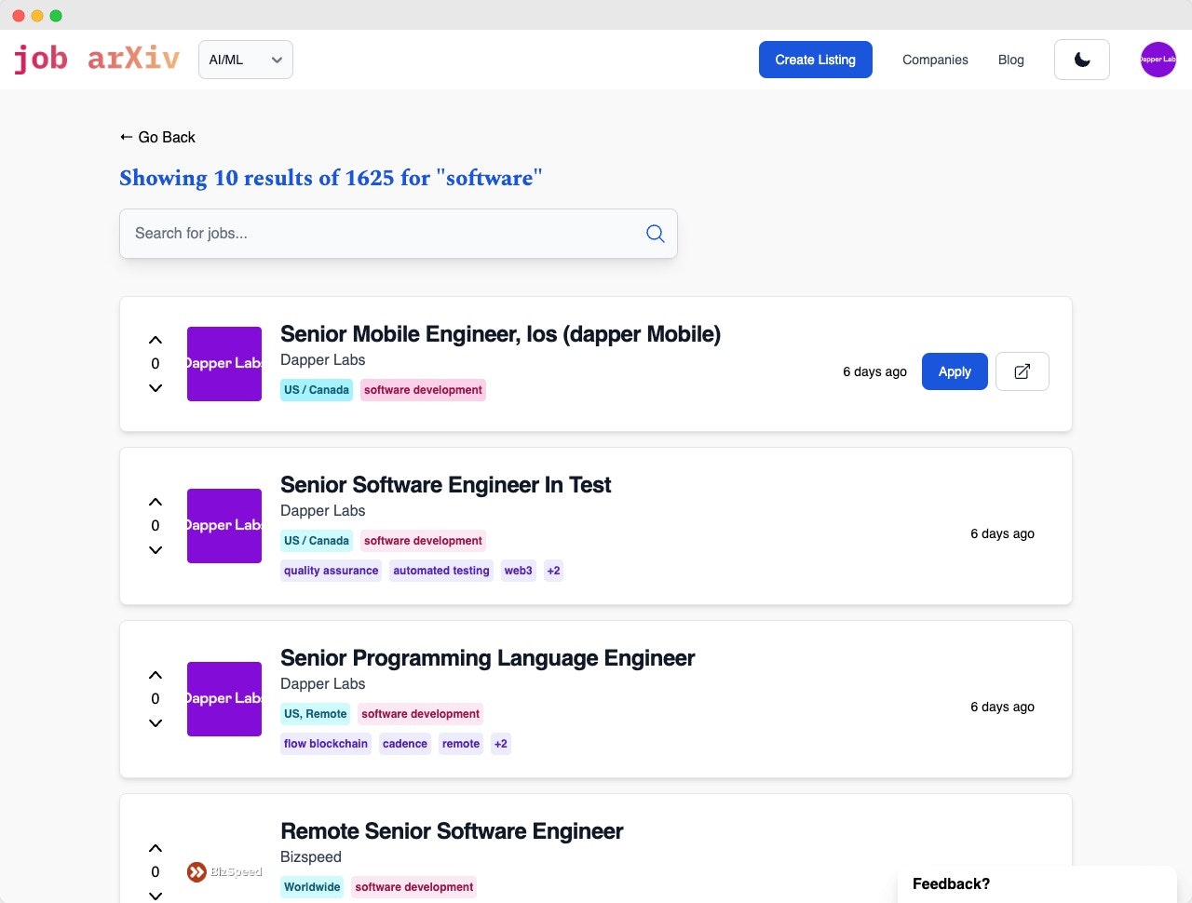Upvote the Senior Mobile Engineer listing

[156, 340]
